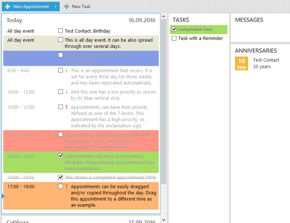
Task: Click the Today header label
Action: (x=14, y=20)
